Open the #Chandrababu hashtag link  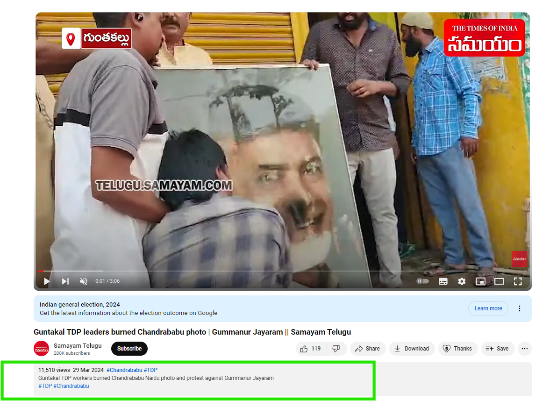(x=124, y=370)
